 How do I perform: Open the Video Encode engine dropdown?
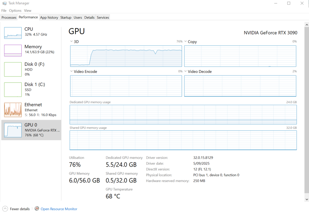pos(72,71)
